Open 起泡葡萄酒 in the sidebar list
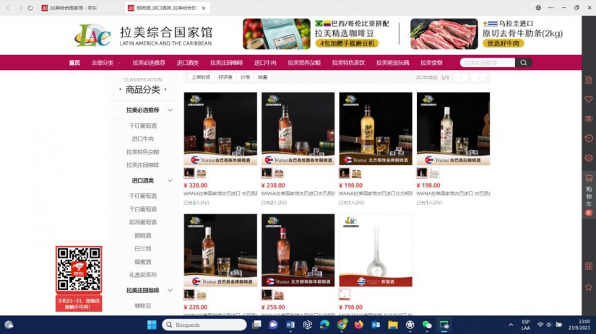 point(143,222)
